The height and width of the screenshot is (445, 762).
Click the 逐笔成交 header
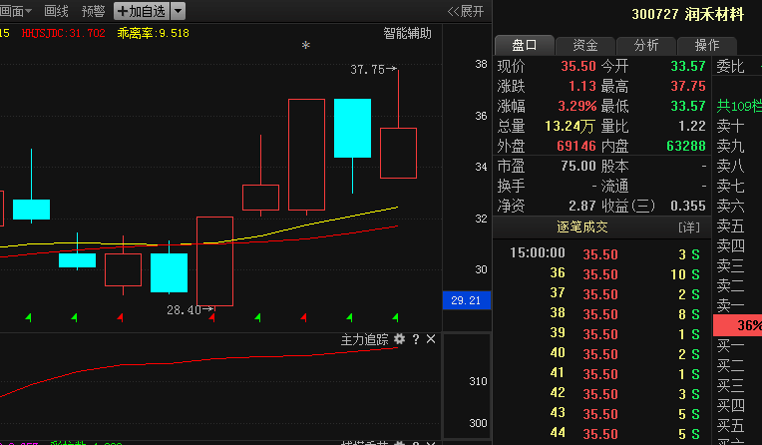coord(582,227)
